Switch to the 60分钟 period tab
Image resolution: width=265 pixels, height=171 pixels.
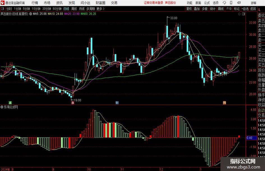pos(57,9)
